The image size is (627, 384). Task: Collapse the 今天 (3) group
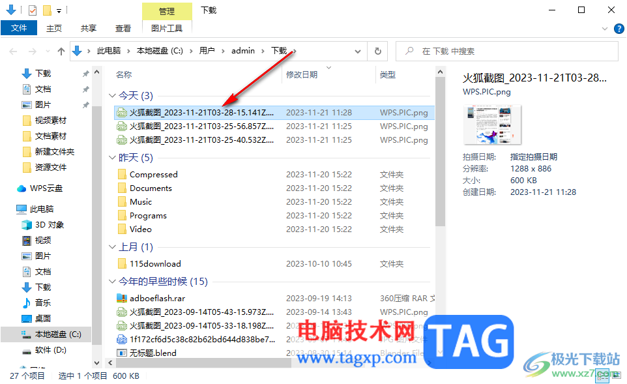point(112,95)
